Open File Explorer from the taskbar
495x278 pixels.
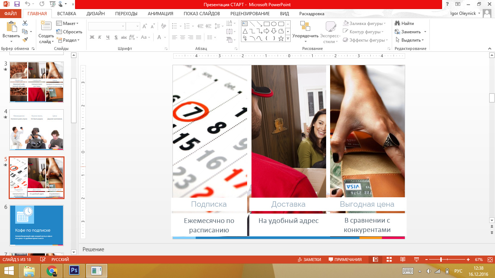tap(29, 270)
